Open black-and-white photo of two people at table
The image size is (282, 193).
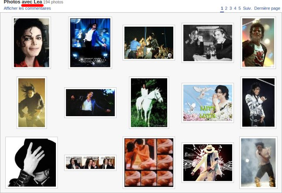[208, 43]
